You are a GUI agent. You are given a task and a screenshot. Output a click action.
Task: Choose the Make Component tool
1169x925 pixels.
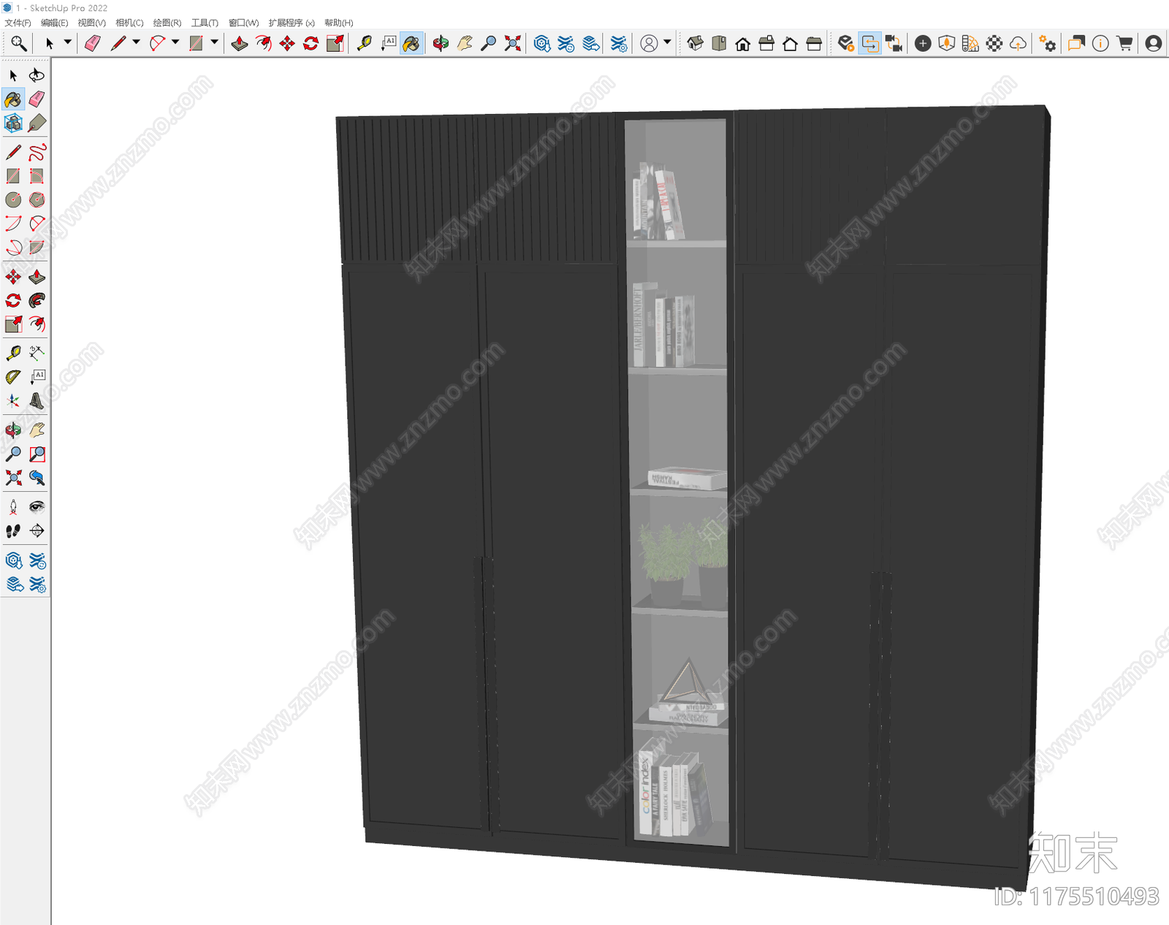pyautogui.click(x=13, y=123)
